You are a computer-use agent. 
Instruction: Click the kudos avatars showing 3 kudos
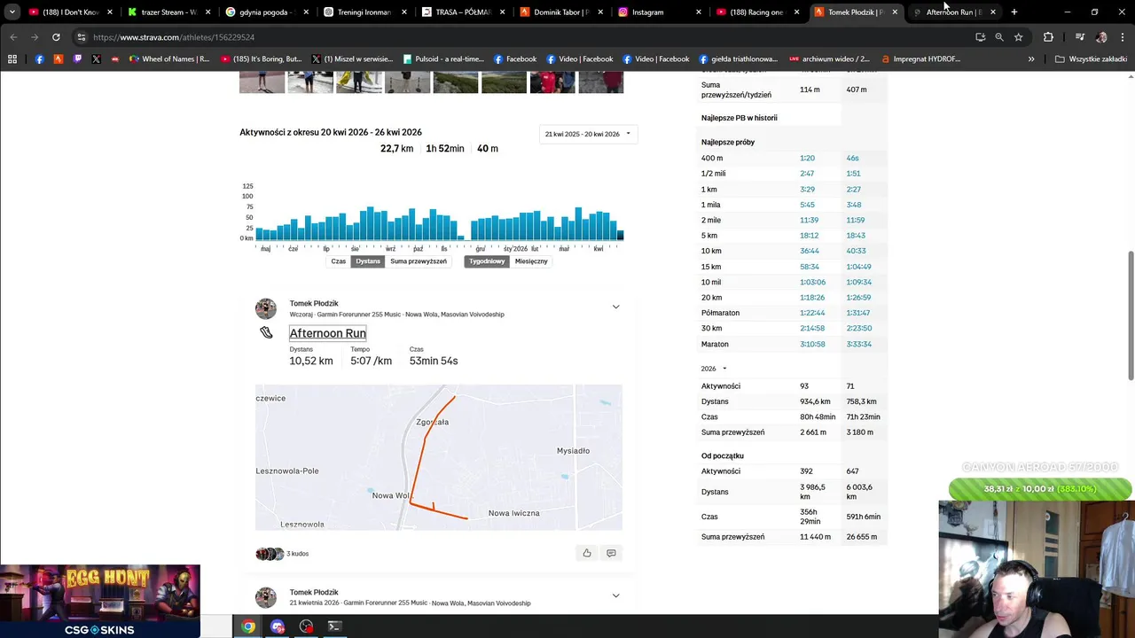point(270,554)
